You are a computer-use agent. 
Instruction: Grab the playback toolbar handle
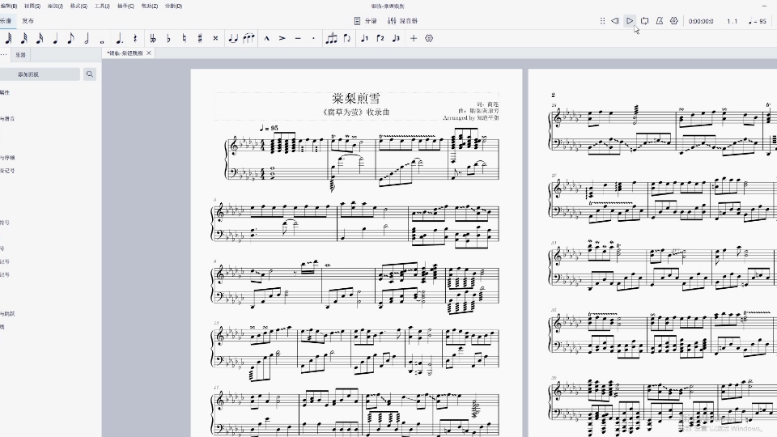(602, 21)
